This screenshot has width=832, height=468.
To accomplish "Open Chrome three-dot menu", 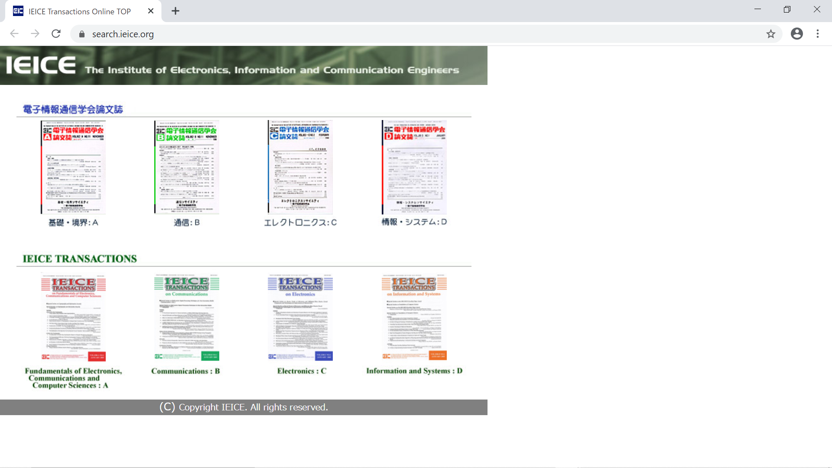I will coord(818,34).
